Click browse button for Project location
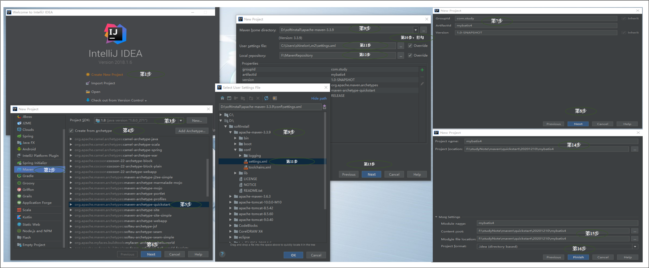Screen dimensions: 649x268 tap(635, 149)
